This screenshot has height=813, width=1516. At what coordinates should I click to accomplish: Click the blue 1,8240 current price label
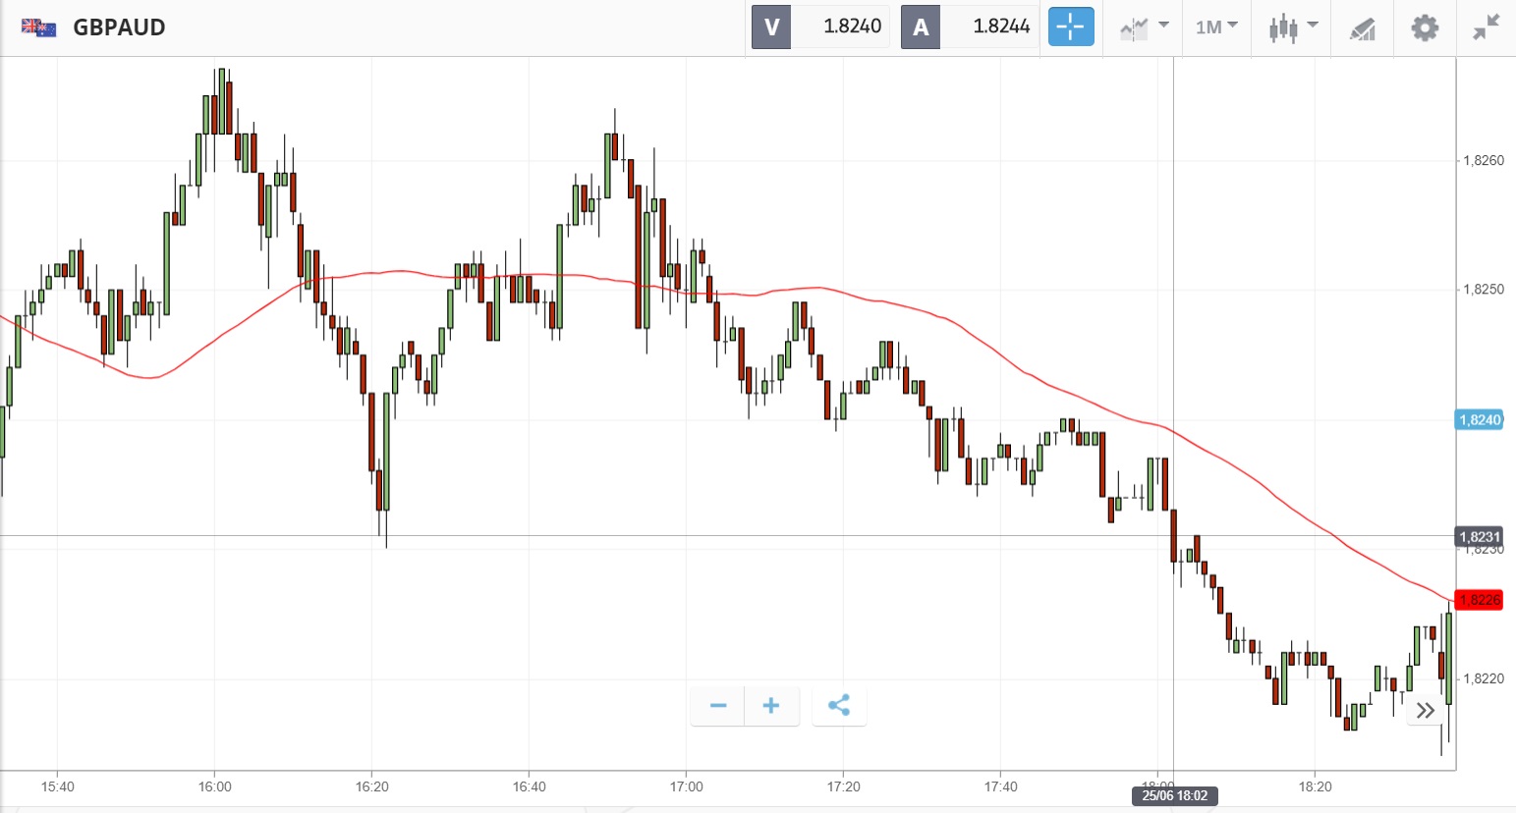(x=1479, y=420)
